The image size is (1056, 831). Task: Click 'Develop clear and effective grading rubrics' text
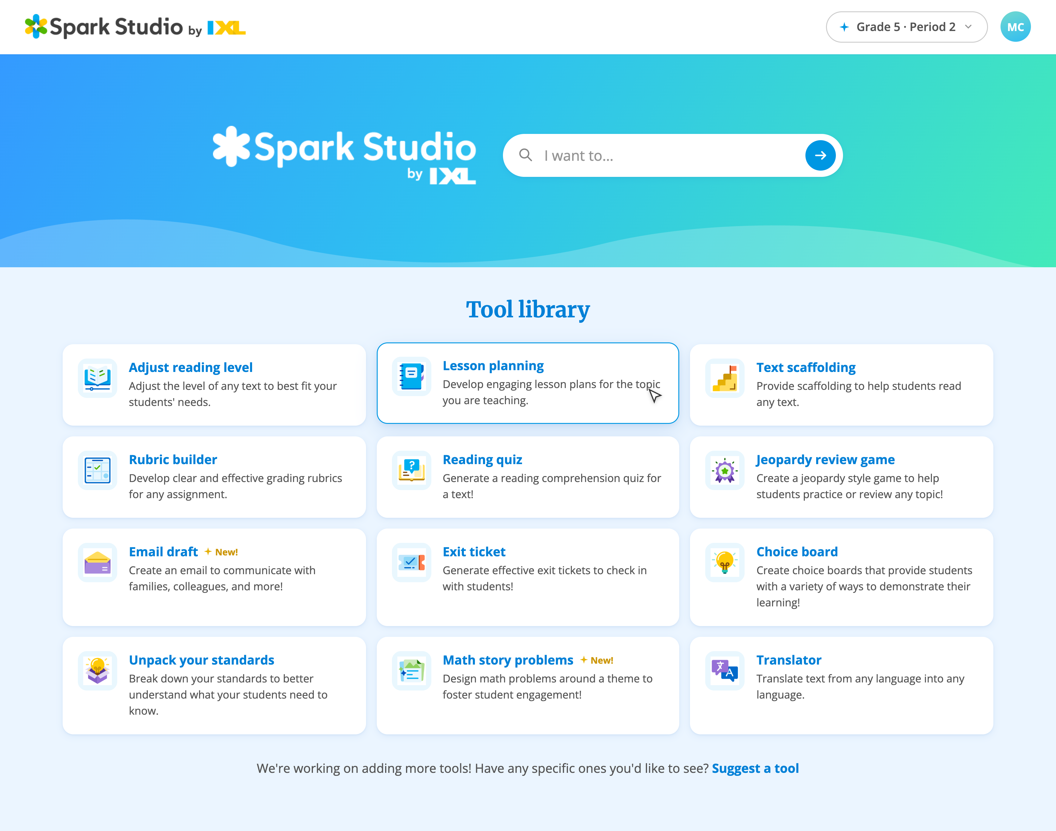(x=236, y=486)
